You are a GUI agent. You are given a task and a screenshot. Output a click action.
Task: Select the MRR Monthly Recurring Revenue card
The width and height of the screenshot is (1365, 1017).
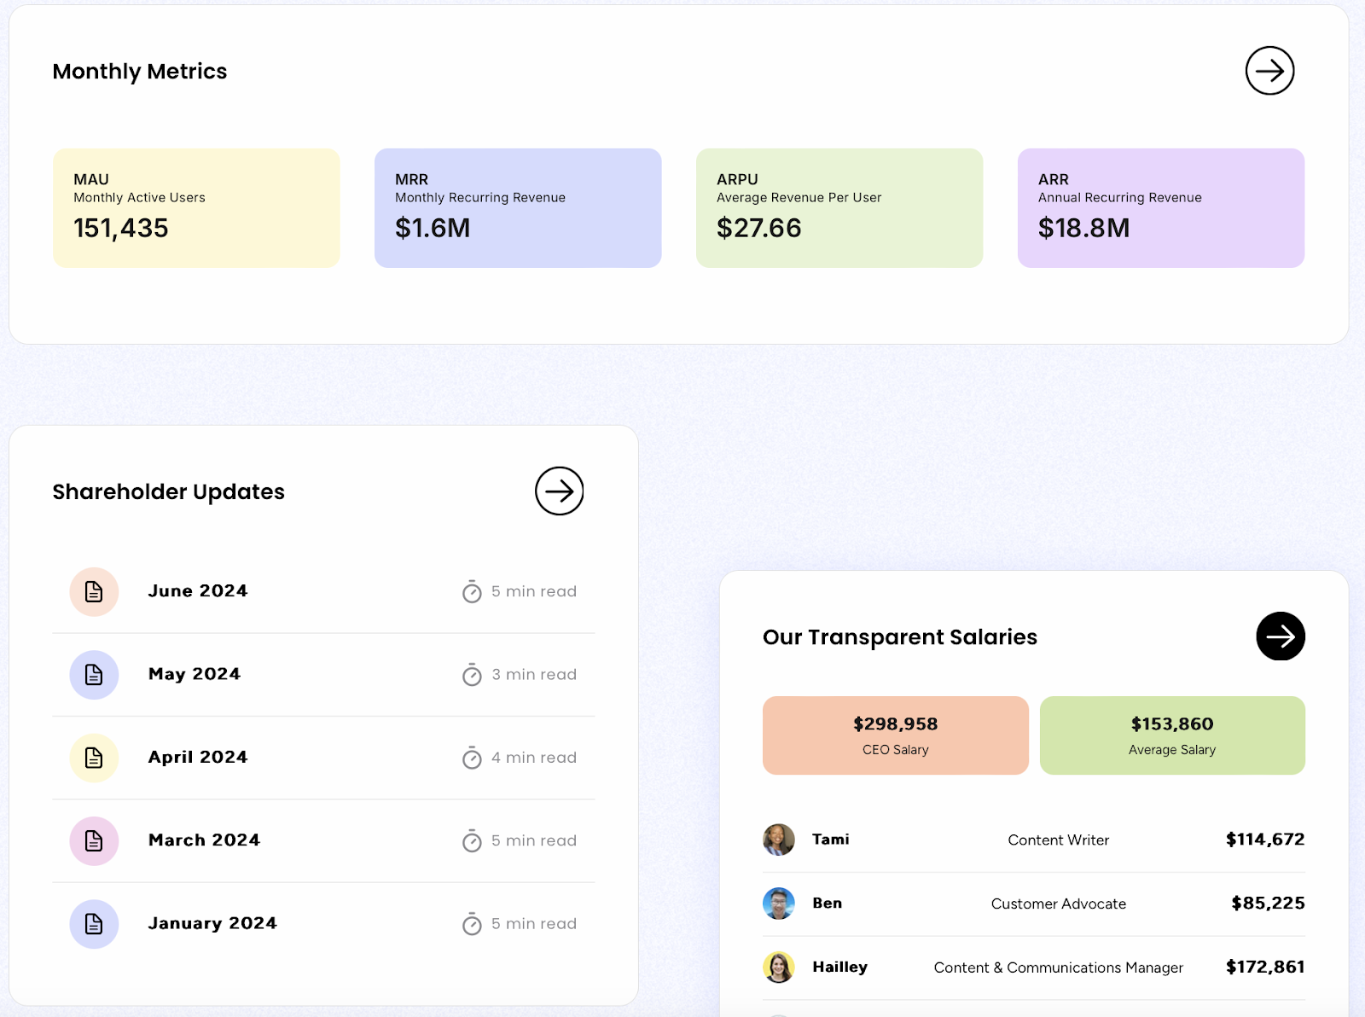pos(518,208)
